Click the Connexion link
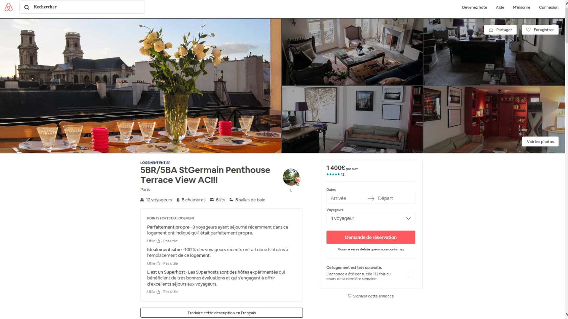The image size is (568, 319). click(548, 7)
